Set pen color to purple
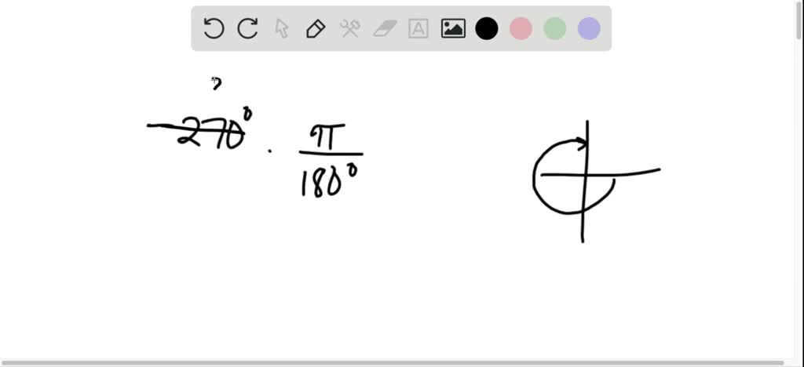The height and width of the screenshot is (367, 804). [589, 28]
